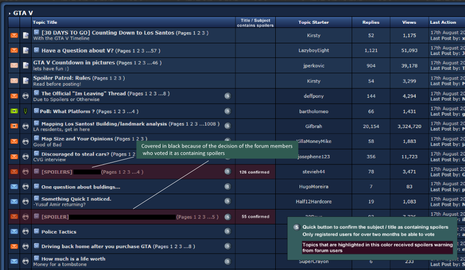The width and height of the screenshot is (465, 270).
Task: Toggle the S spoiler vote on the "Im Leaving" Thread
Action: tap(228, 96)
